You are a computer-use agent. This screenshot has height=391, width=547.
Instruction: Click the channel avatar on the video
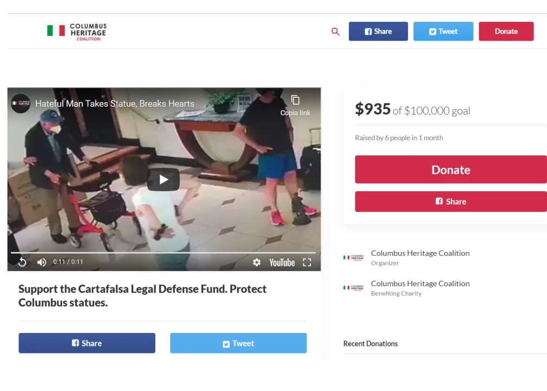tap(21, 104)
